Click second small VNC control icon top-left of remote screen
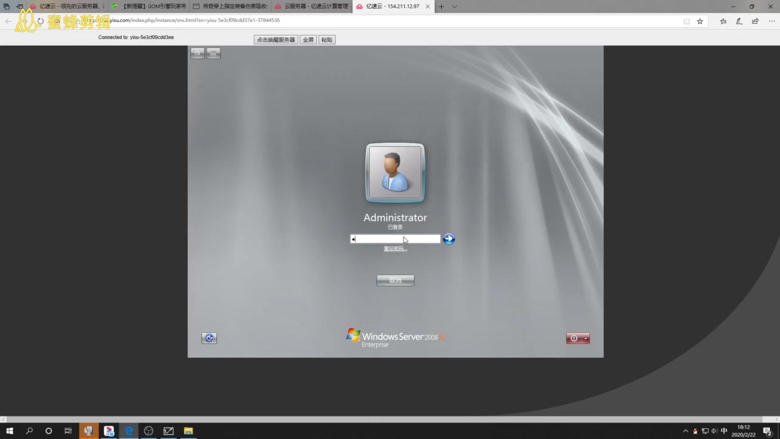The image size is (780, 439). click(x=213, y=54)
